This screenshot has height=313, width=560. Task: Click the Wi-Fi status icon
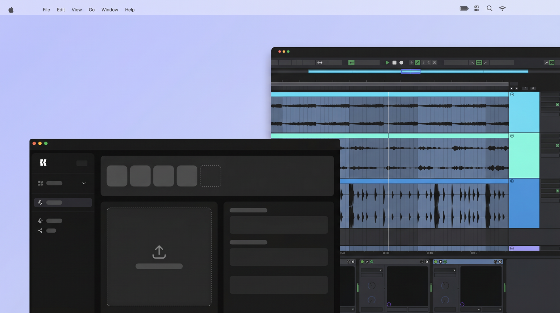click(502, 8)
